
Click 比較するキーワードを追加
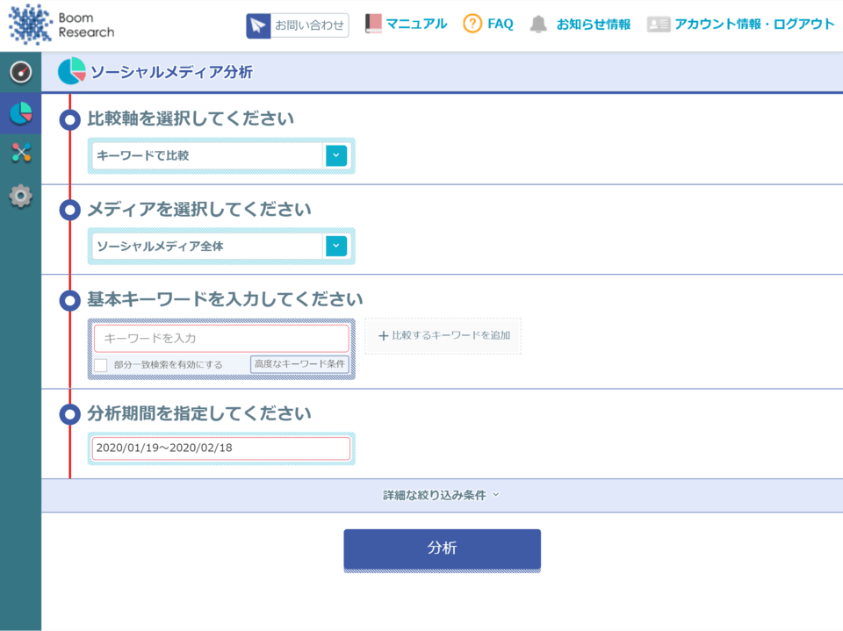pyautogui.click(x=443, y=336)
